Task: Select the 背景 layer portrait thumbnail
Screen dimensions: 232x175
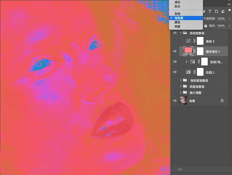Action: [183, 101]
